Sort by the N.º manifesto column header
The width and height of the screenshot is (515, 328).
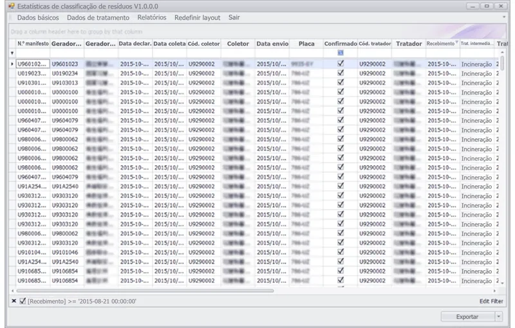coord(33,44)
